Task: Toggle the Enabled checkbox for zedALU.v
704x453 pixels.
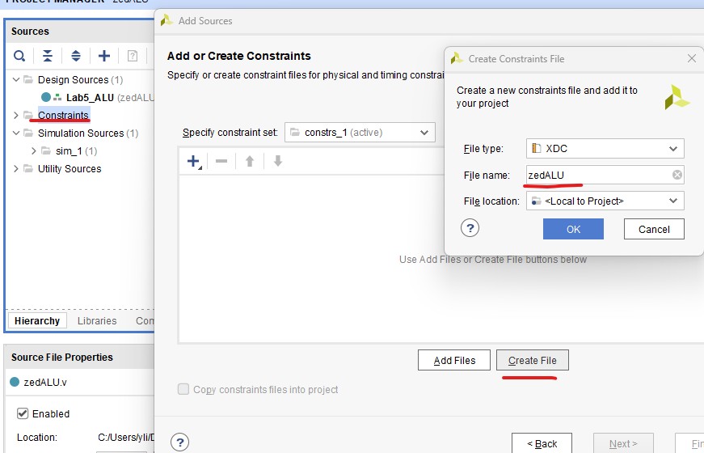Action: pyautogui.click(x=23, y=413)
